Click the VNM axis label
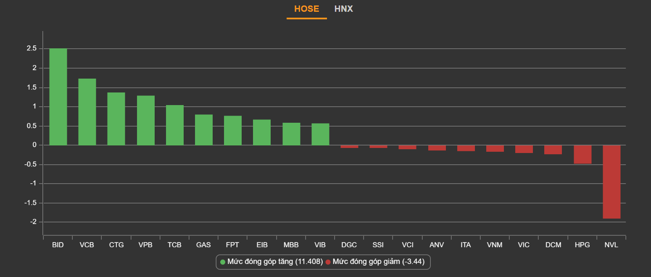This screenshot has height=277, width=651. point(495,245)
